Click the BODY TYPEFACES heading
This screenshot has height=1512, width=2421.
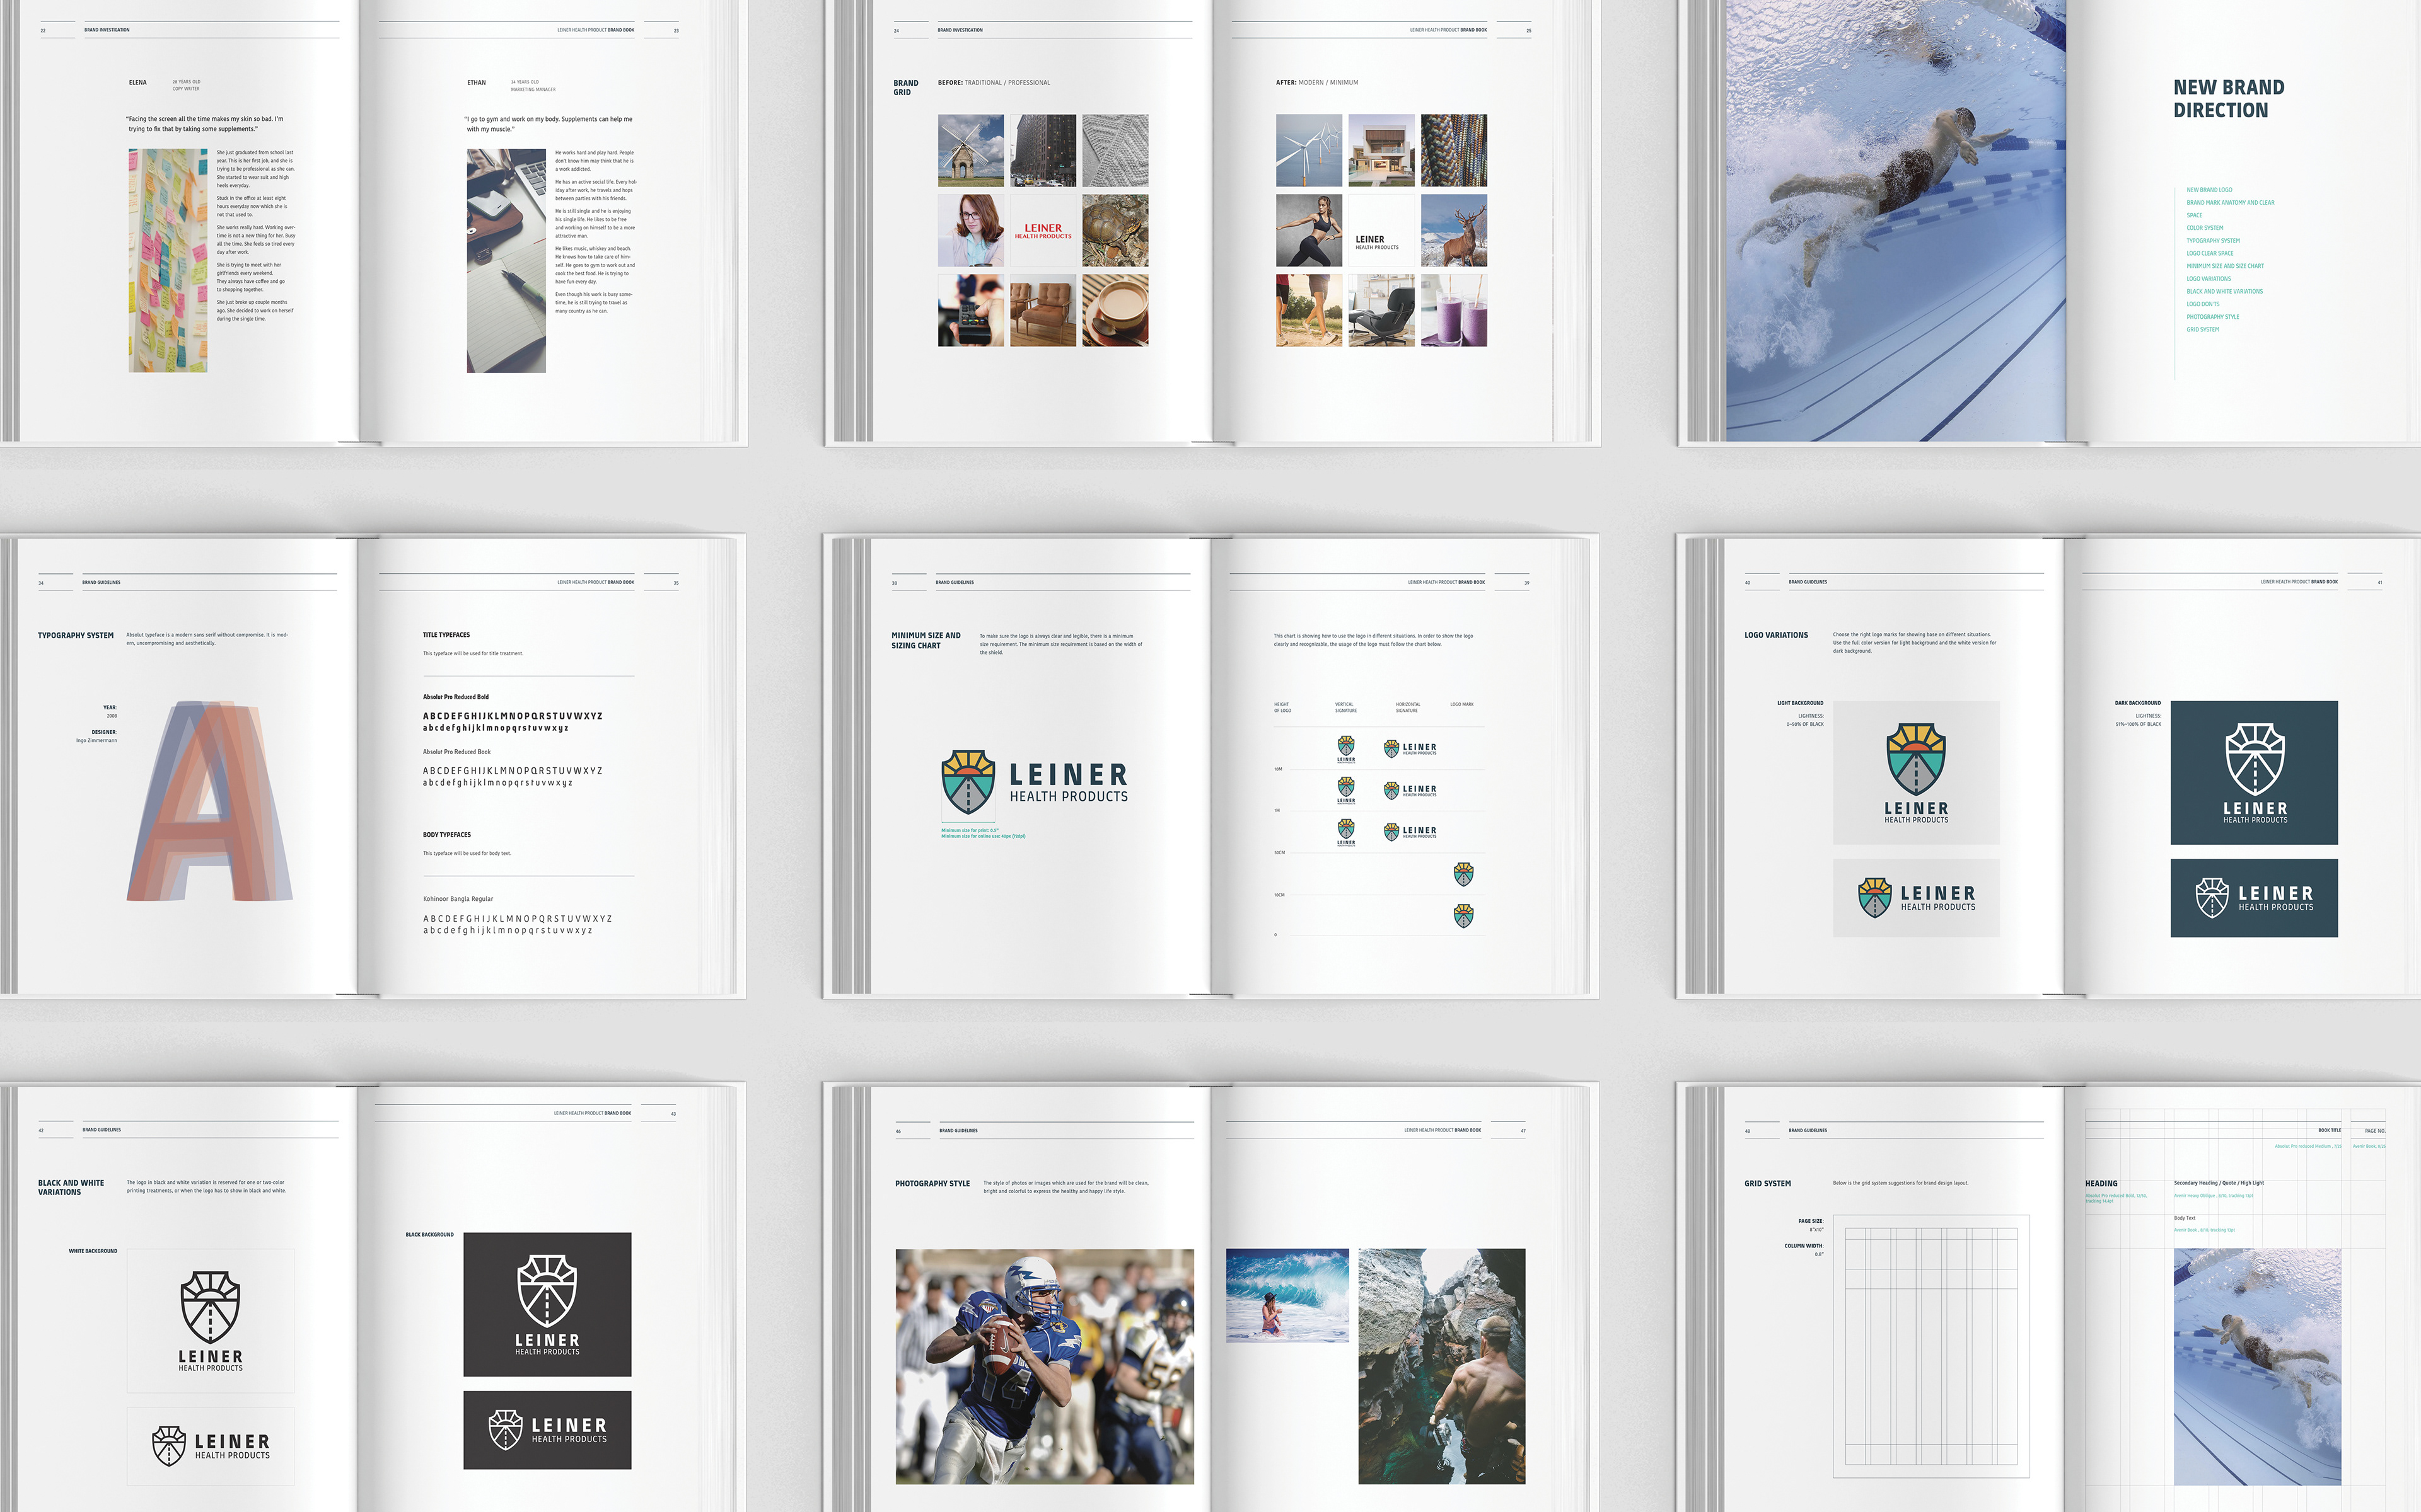(x=446, y=835)
